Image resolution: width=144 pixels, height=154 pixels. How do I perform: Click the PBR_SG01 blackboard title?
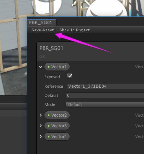pyautogui.click(x=51, y=48)
